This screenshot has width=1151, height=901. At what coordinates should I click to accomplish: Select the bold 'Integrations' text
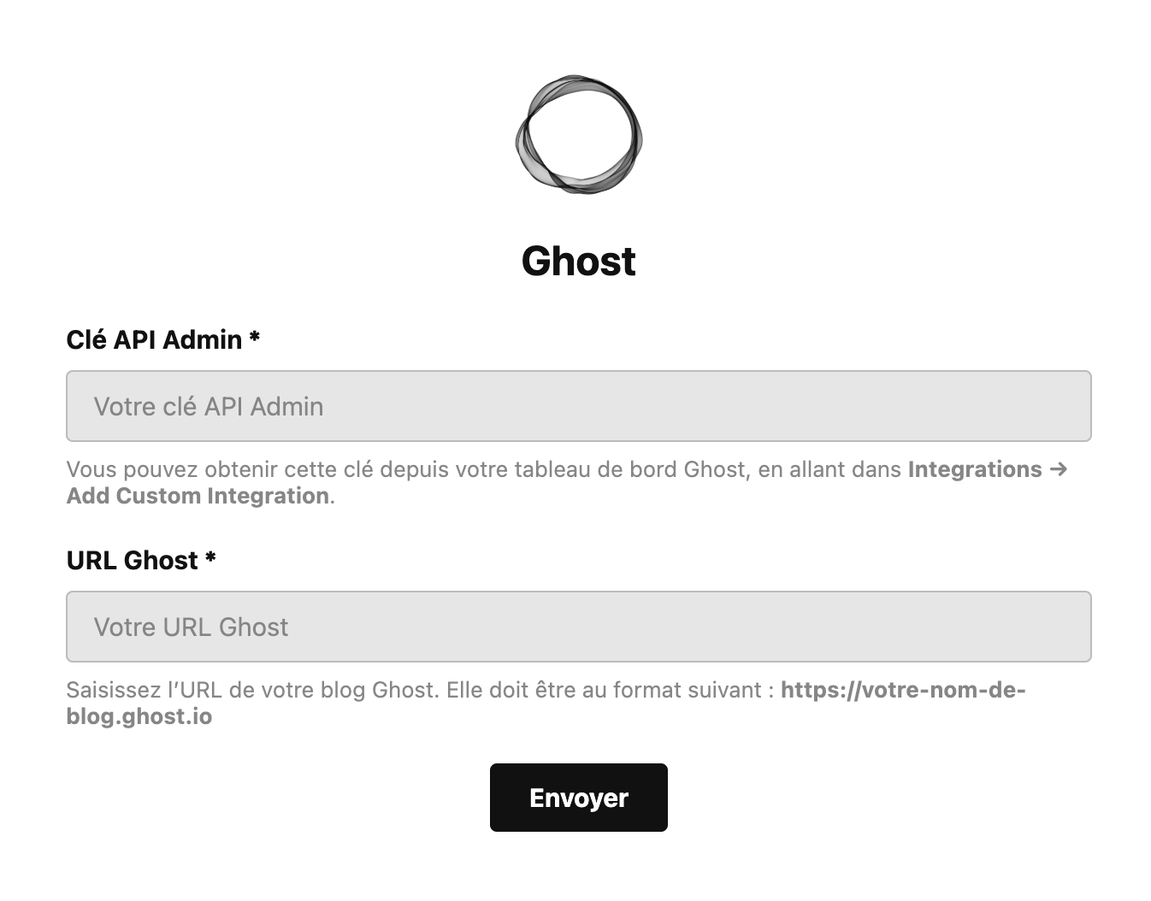pos(974,468)
